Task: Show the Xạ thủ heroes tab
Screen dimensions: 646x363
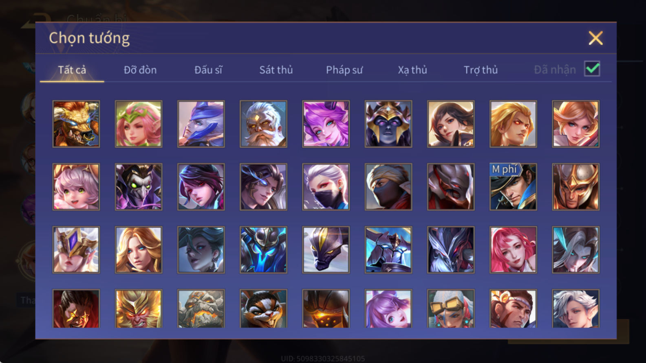Action: click(x=412, y=70)
